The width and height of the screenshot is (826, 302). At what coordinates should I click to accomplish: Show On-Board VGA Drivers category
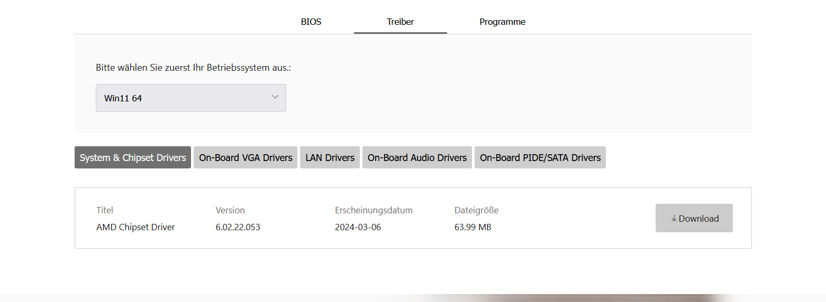pos(246,158)
